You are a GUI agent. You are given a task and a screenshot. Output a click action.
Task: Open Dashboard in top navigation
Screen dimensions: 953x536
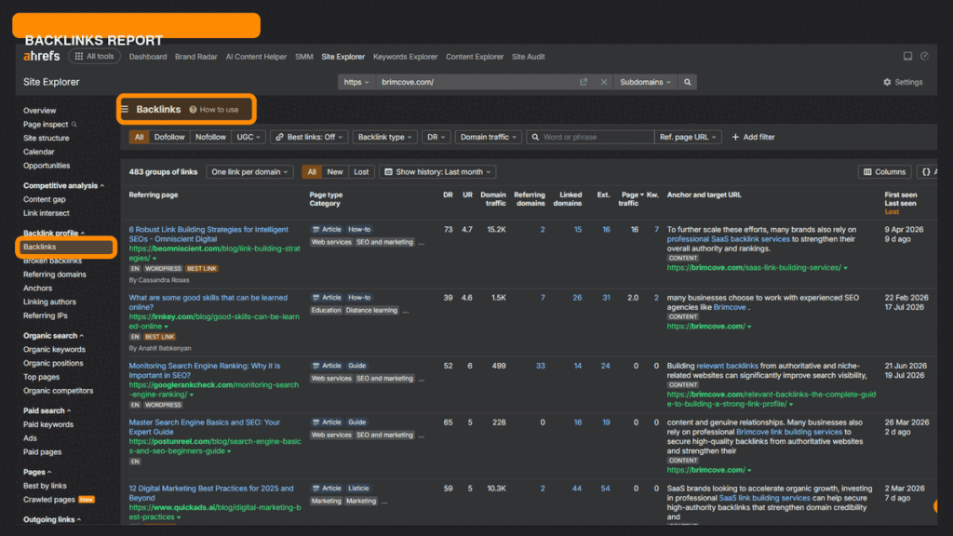[148, 57]
